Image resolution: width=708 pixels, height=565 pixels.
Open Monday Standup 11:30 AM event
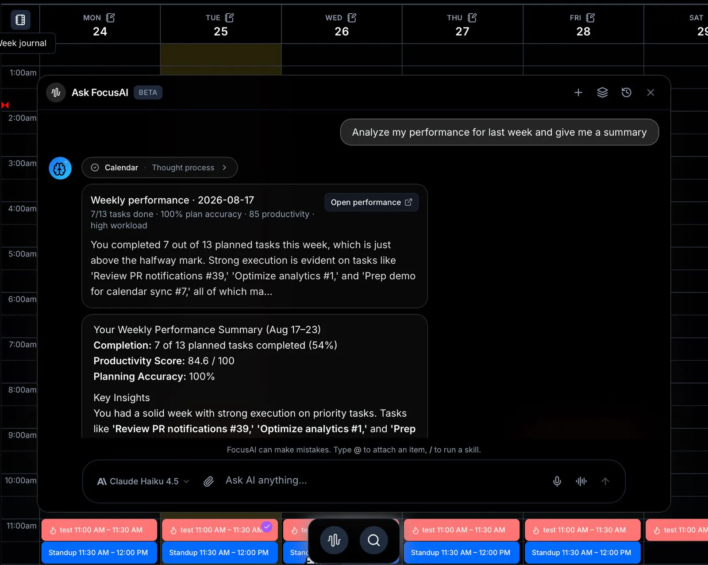coord(99,553)
